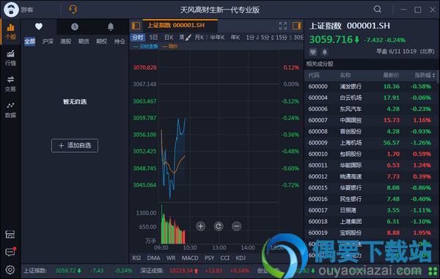Show the WR indicator
Image resolution: width=440 pixels, height=279 pixels.
(171, 258)
